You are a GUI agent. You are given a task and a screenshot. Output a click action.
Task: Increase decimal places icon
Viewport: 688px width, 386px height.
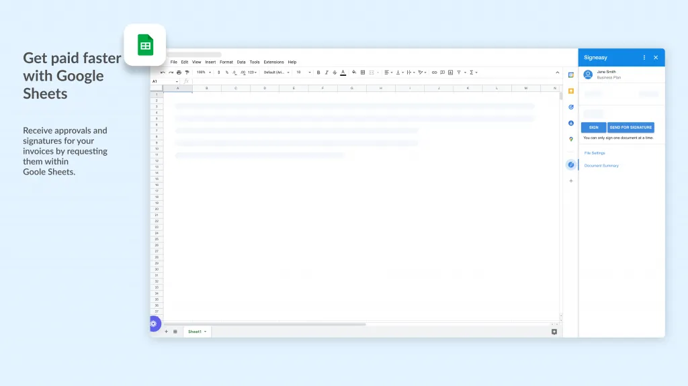point(243,73)
